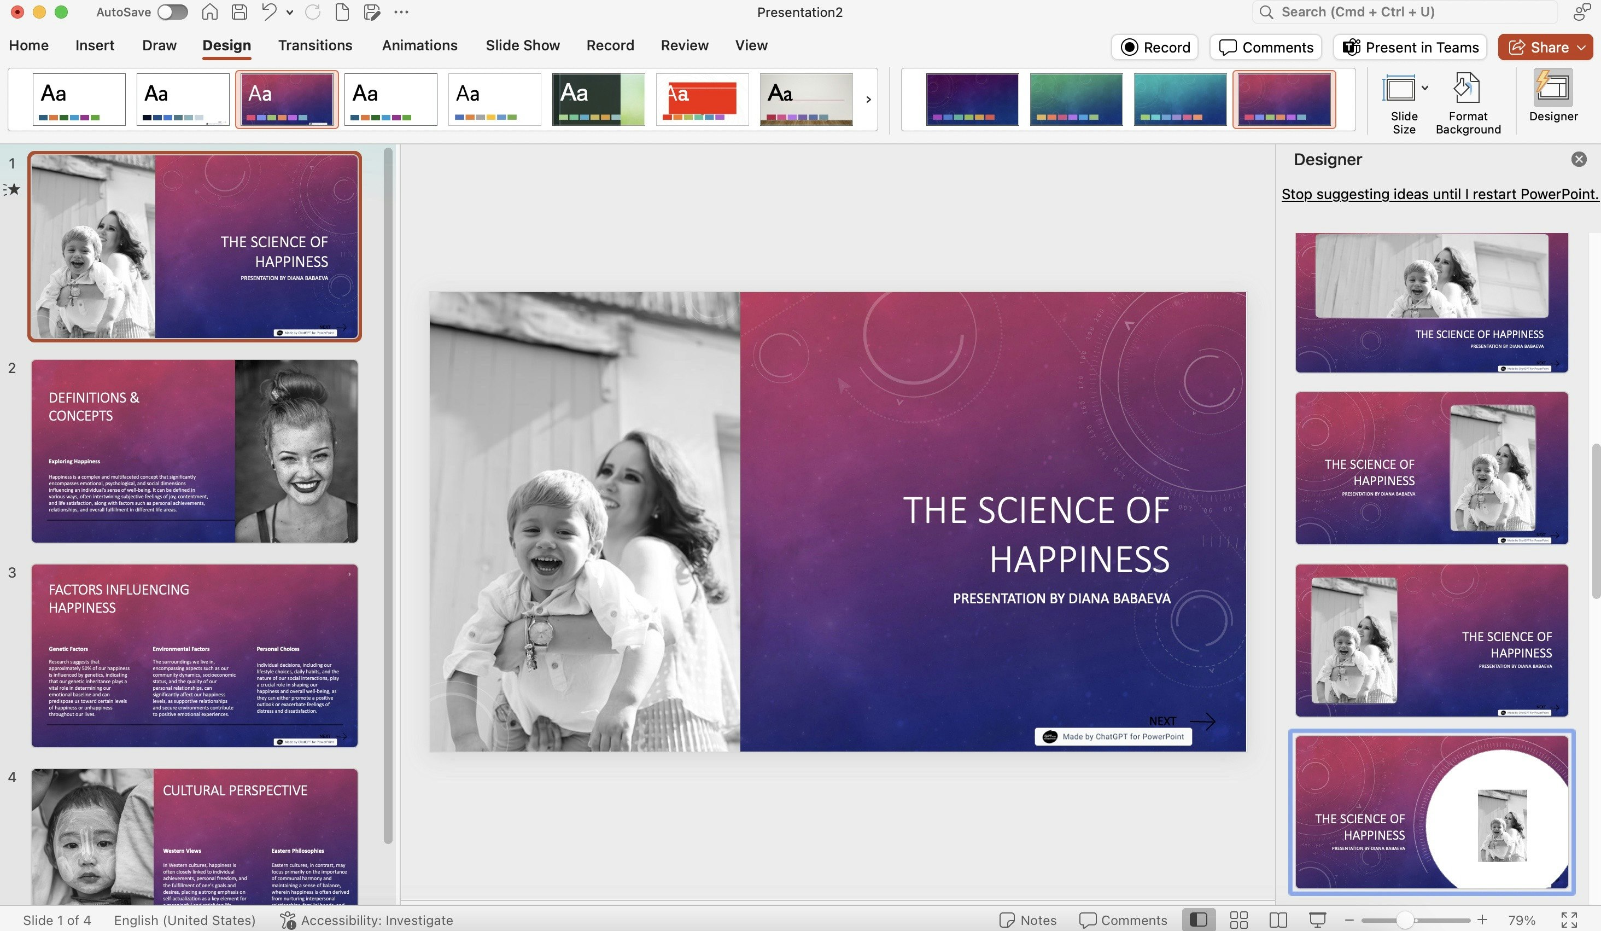This screenshot has width=1601, height=931.
Task: Click the Present in Teams button
Action: 1409,48
